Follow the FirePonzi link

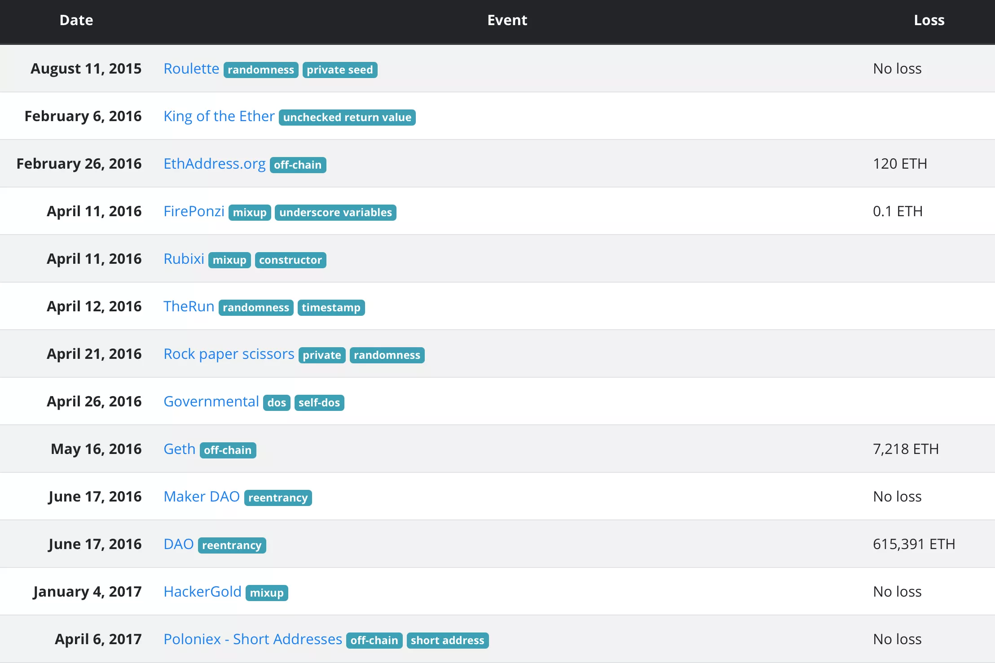(194, 211)
